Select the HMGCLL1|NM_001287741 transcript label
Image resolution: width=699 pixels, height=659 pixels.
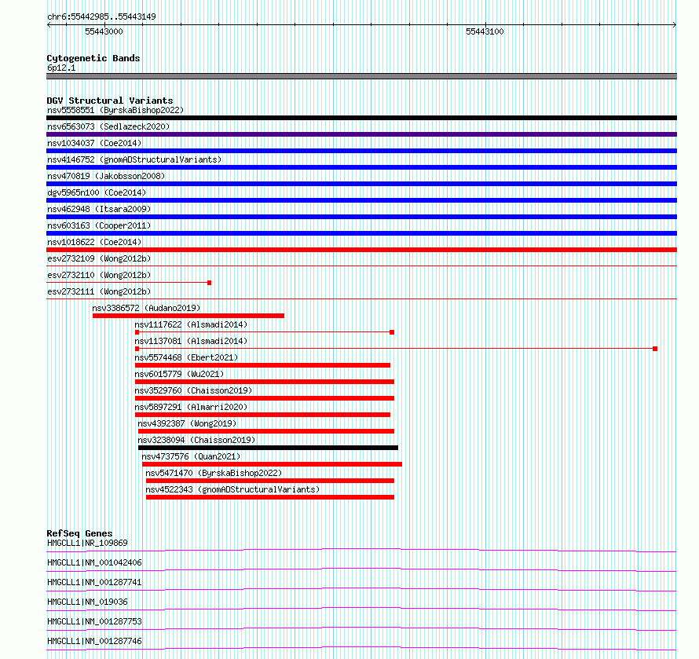[94, 582]
